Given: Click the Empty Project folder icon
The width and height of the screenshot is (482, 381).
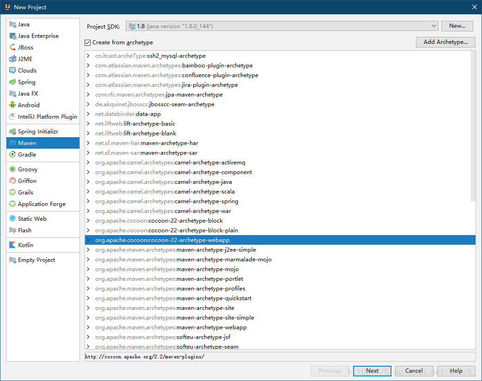Looking at the screenshot, I should [12, 260].
